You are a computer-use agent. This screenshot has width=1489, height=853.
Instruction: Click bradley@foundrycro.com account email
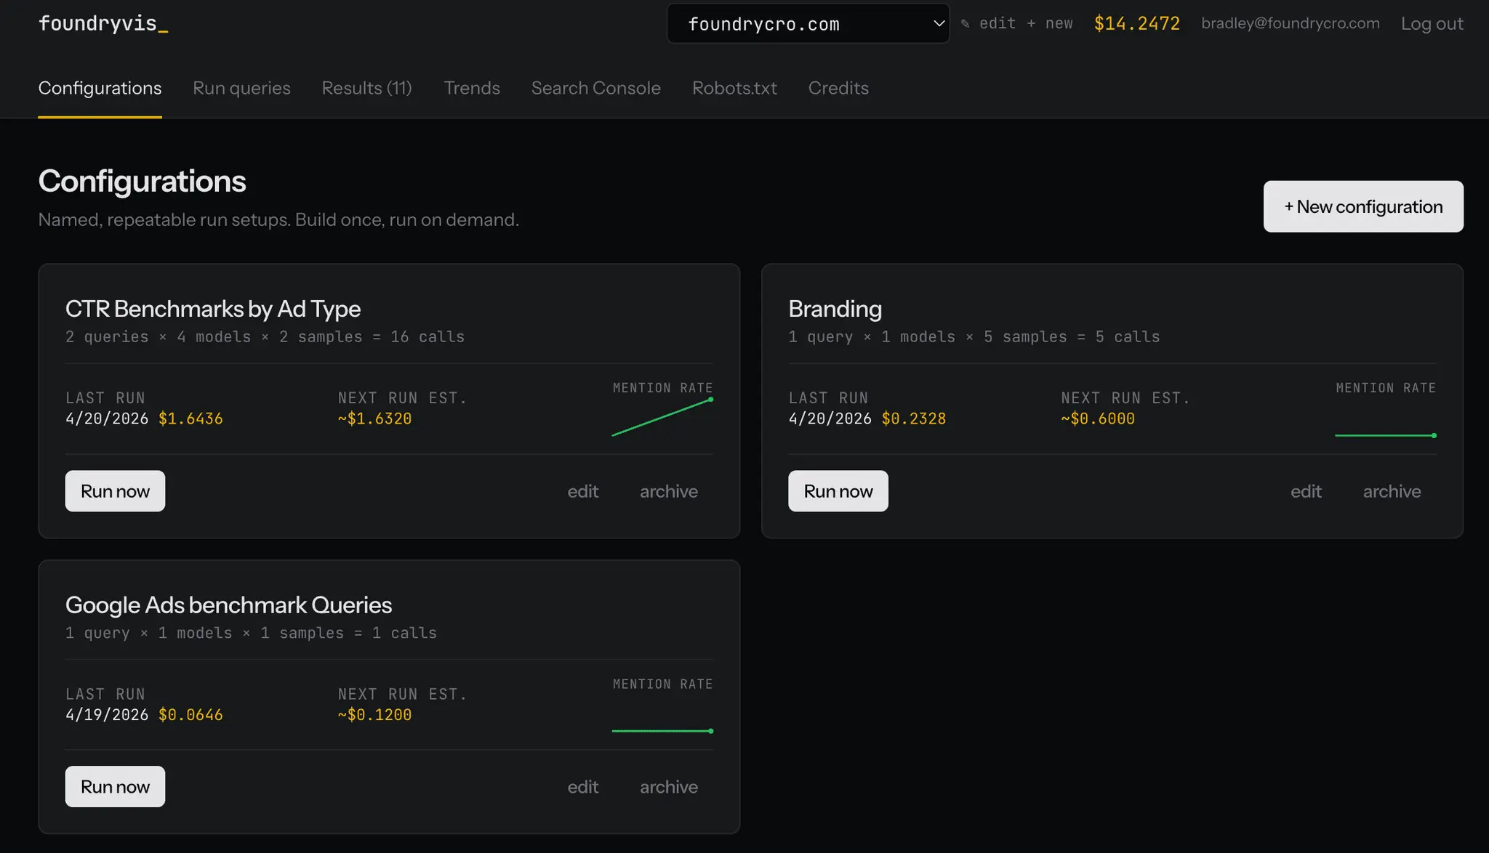click(x=1290, y=23)
